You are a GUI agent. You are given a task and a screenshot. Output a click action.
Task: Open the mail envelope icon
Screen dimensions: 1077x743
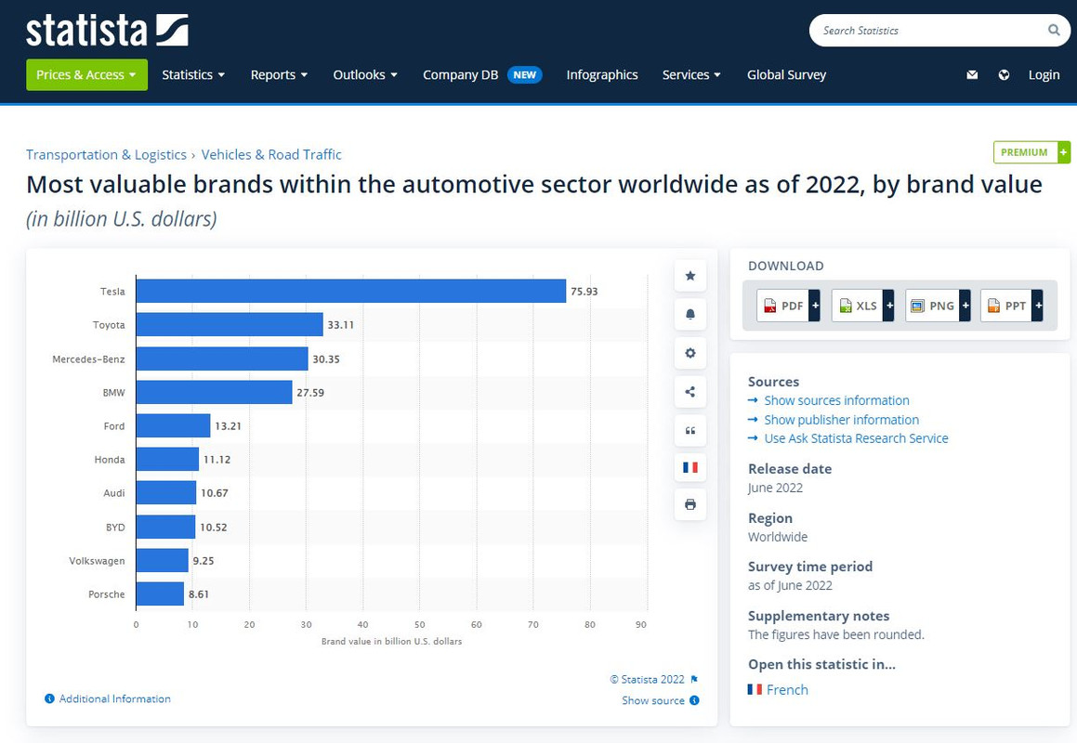point(972,75)
